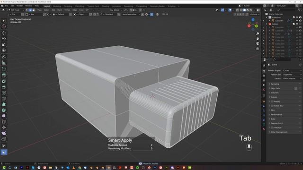Hide Collection in viewport via eye icon
Image resolution: width=303 pixels, height=170 pixels.
(297, 17)
